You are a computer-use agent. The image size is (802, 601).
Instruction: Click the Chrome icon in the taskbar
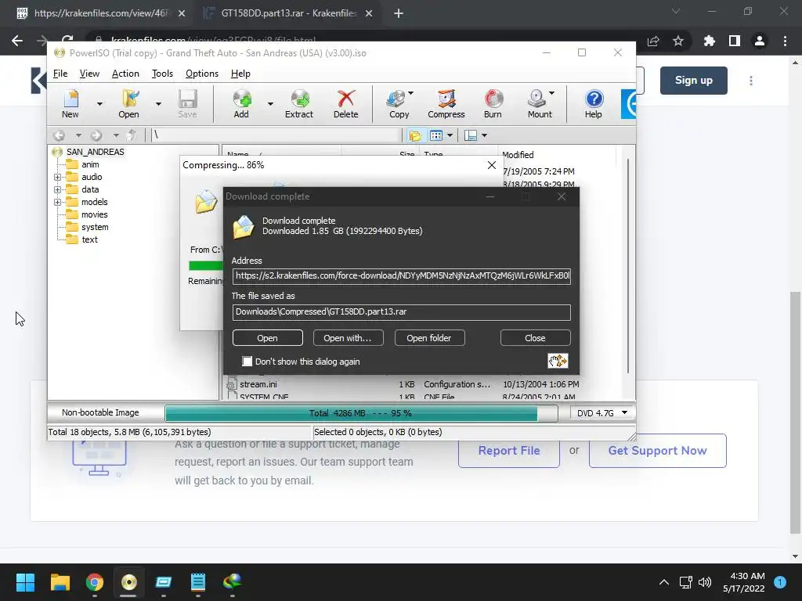coord(95,582)
